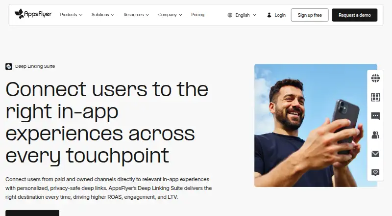Select the globe icon in side panel
This screenshot has width=392, height=216.
click(x=375, y=78)
